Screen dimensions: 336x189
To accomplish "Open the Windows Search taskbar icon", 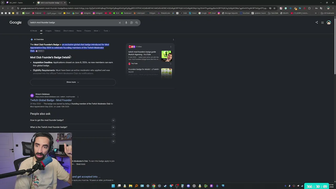I will point(136,186).
